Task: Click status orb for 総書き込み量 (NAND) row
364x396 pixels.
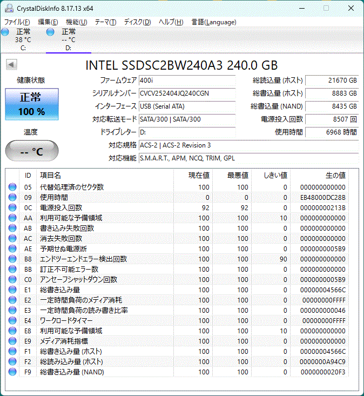Action: click(x=12, y=372)
